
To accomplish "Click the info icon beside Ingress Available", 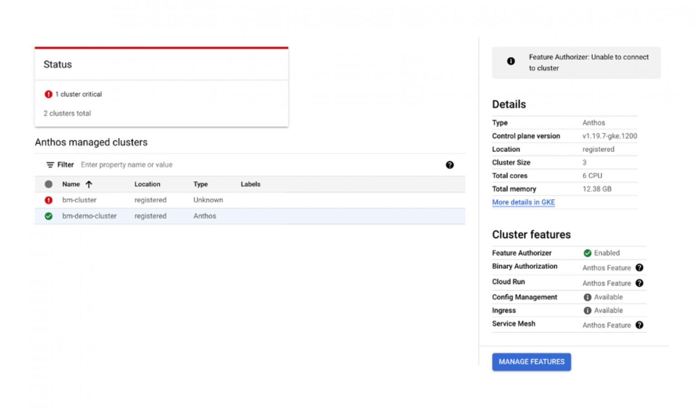I will pos(587,310).
